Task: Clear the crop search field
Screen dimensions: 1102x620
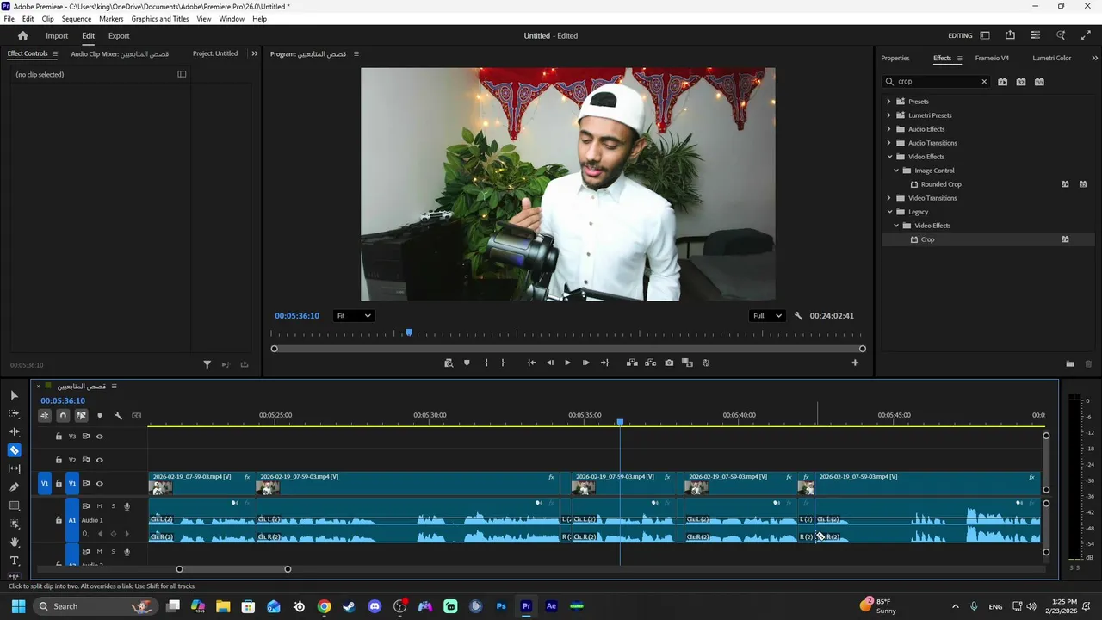Action: [x=984, y=82]
